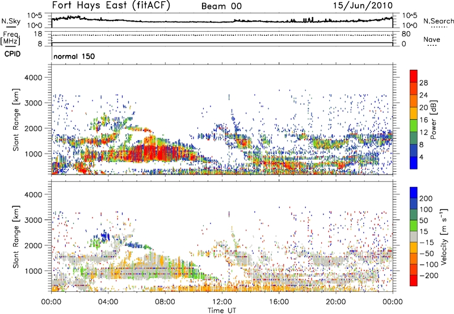The image size is (454, 314).
Task: Click the '04:00' time axis label
Action: tap(108, 302)
